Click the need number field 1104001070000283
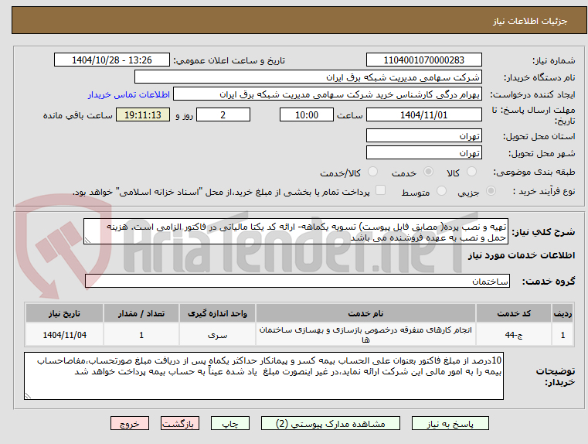This screenshot has width=588, height=444. [423, 60]
